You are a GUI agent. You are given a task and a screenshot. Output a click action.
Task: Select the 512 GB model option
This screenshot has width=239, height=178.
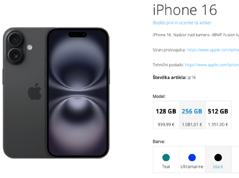pyautogui.click(x=218, y=115)
